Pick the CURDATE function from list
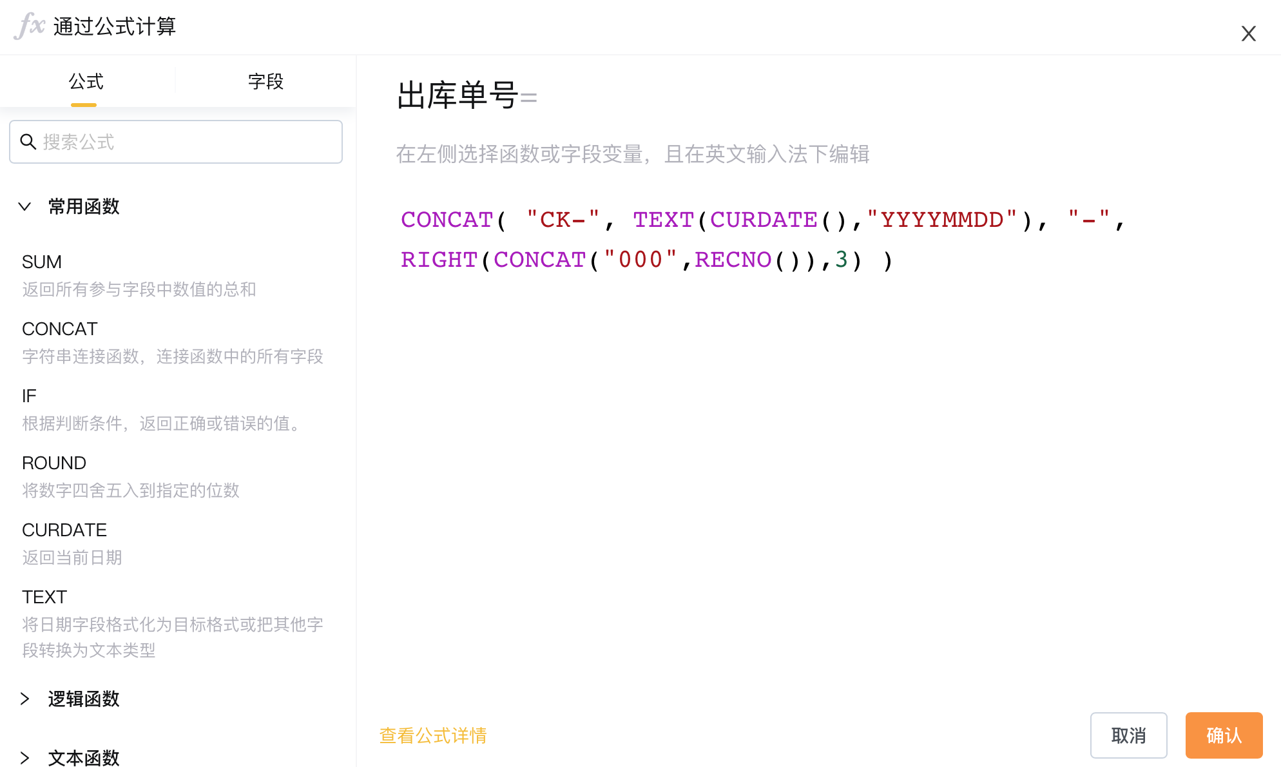The image size is (1281, 767). pyautogui.click(x=174, y=543)
